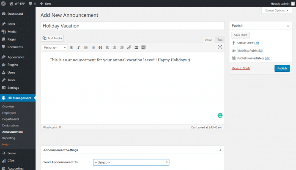296x170 pixels.
Task: Go to Employees submenu
Action: (x=9, y=113)
